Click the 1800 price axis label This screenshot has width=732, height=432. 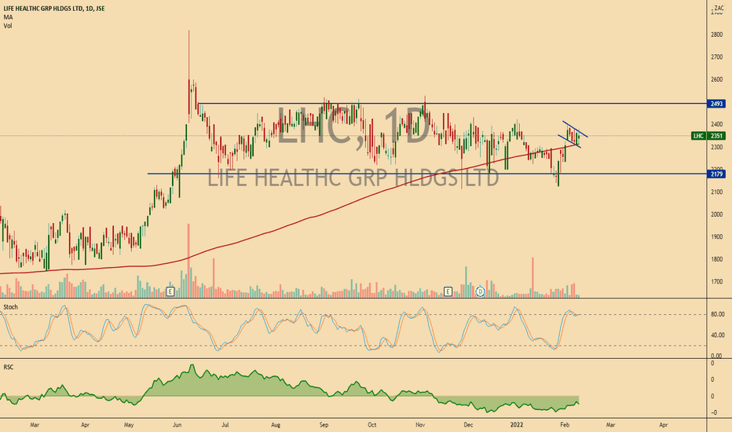(716, 259)
